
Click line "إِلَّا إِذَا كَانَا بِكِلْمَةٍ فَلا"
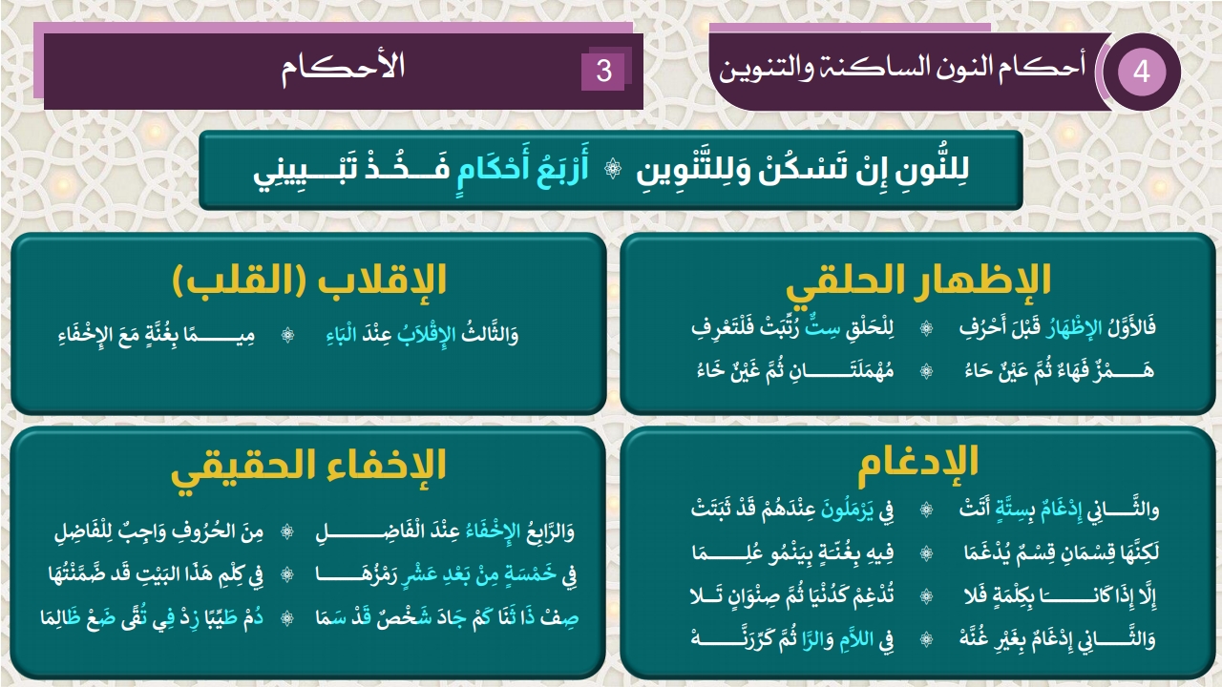click(x=1058, y=596)
